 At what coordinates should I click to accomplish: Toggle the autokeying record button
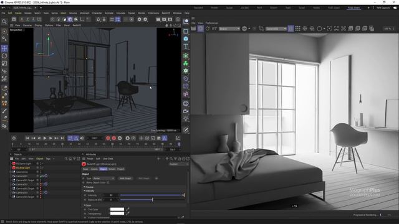point(113,138)
